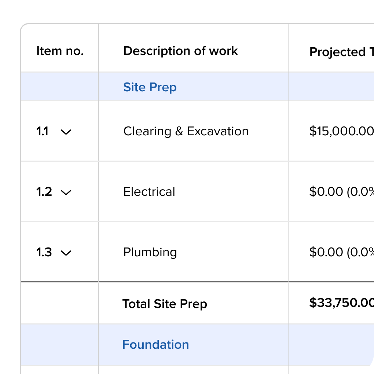Click the $15,000.00 projected amount
Screen dimensions: 374x374
[x=341, y=131]
